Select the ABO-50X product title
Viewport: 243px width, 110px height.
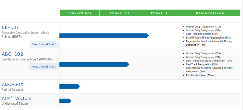tap(12, 84)
